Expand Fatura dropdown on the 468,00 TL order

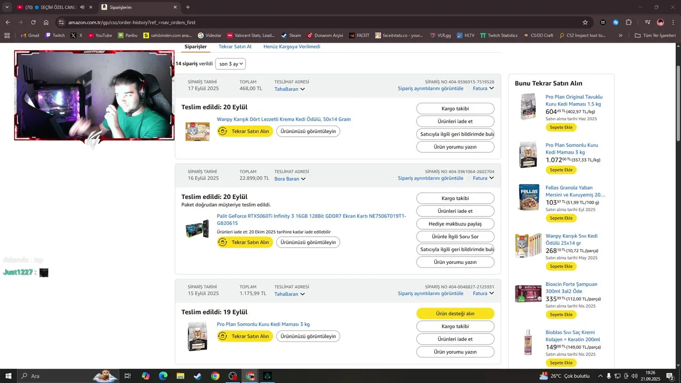pyautogui.click(x=483, y=88)
